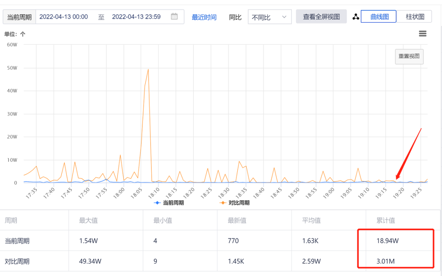Image resolution: width=442 pixels, height=276 pixels.
Task: Switch to 曲线图 line chart view
Action: click(x=378, y=17)
